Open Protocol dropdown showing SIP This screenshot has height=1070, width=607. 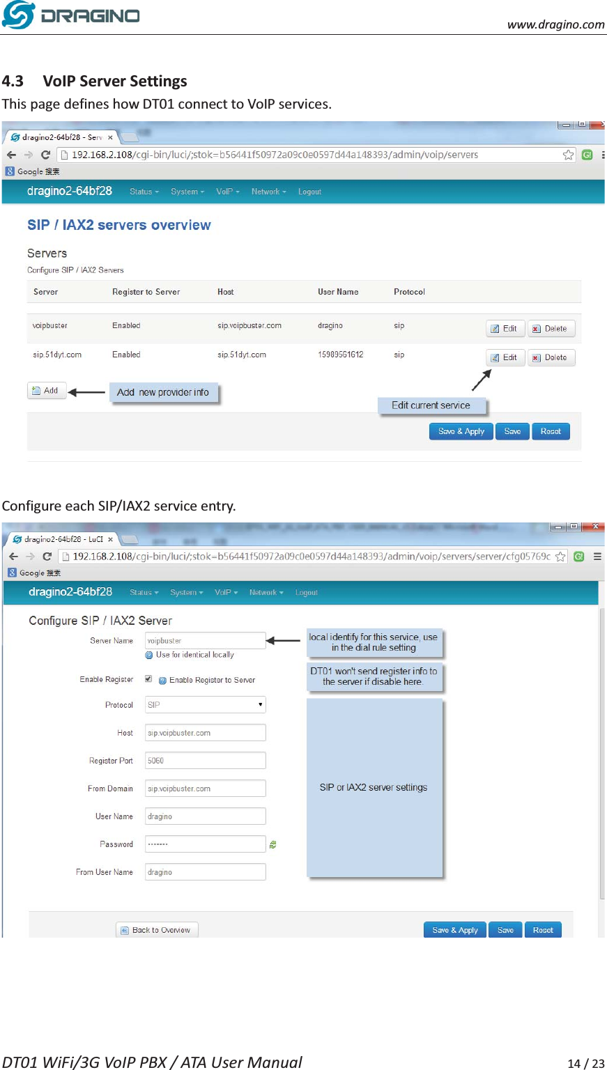pos(206,704)
